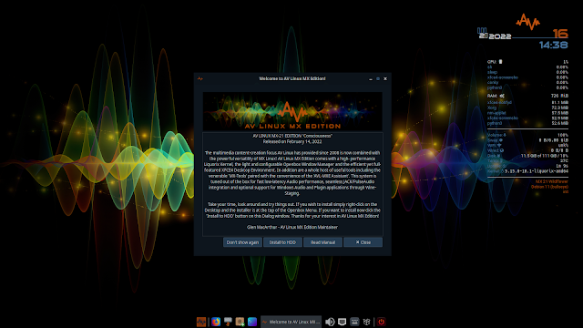This screenshot has width=583, height=328.
Task: Click the Kernel liquorix version line
Action: coord(527,171)
